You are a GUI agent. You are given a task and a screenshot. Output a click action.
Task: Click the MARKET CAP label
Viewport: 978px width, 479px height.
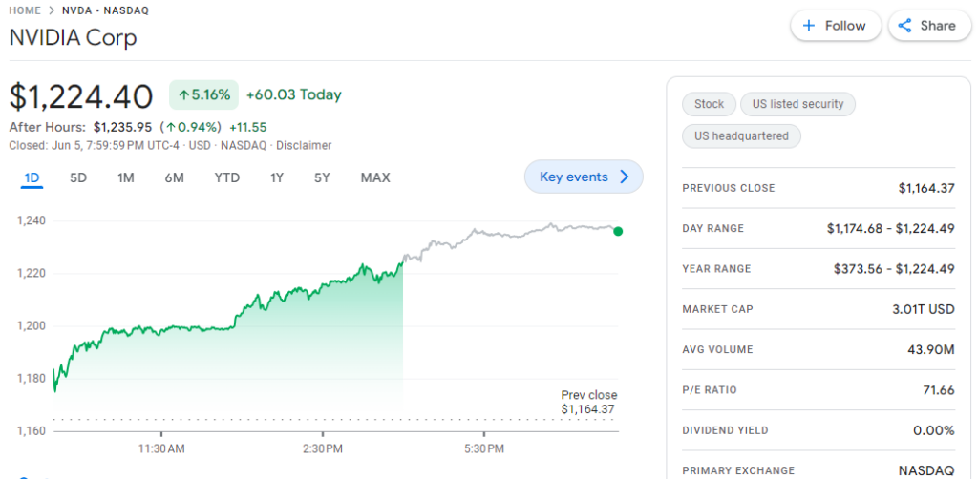[x=717, y=309]
